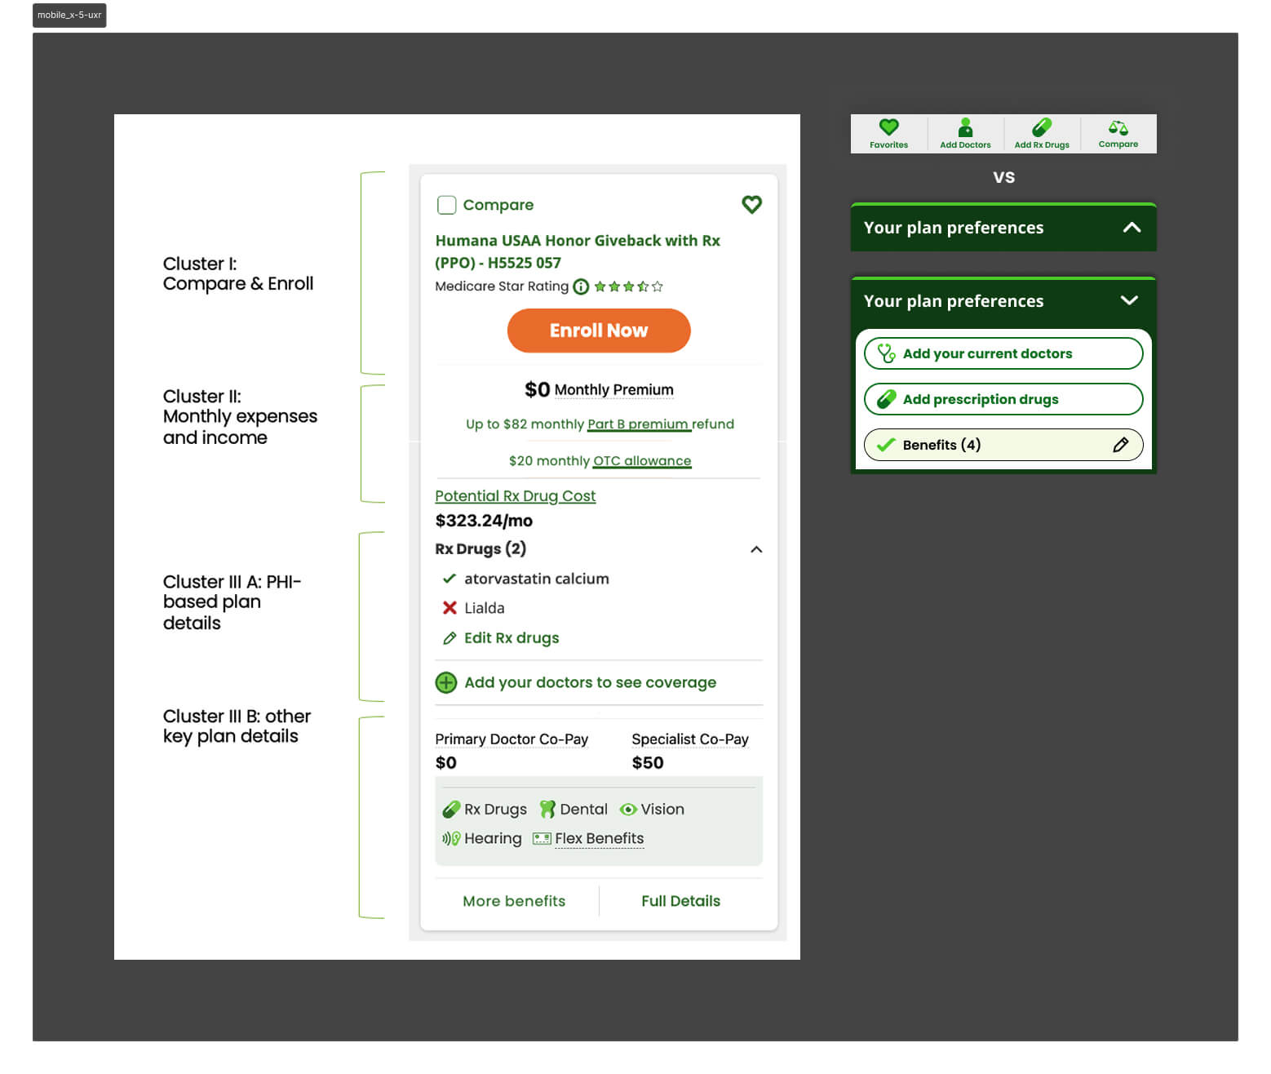1271x1074 pixels.
Task: Open the Medicare Star Rating info icon
Action: pyautogui.click(x=581, y=286)
